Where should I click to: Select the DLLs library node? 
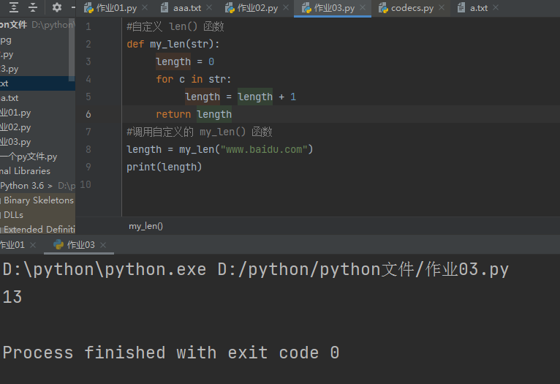click(13, 215)
